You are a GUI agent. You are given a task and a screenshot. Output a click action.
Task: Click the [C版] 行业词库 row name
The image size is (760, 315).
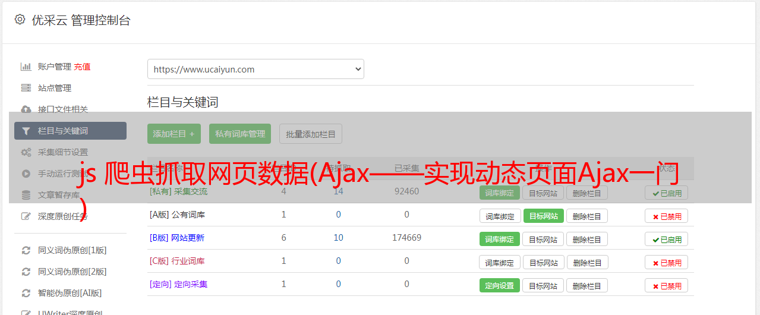tap(177, 261)
